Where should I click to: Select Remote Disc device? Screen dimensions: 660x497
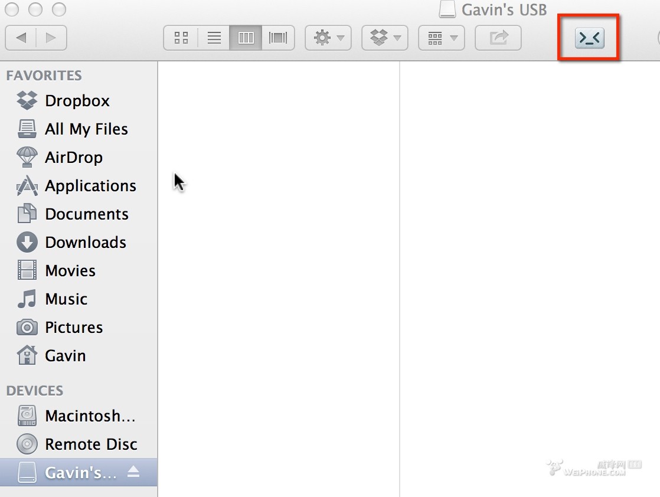(x=79, y=444)
